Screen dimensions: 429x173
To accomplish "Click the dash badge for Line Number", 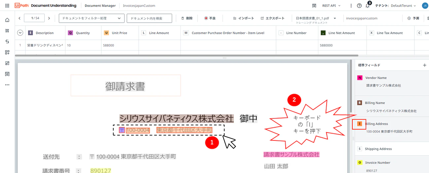I will tap(281, 33).
